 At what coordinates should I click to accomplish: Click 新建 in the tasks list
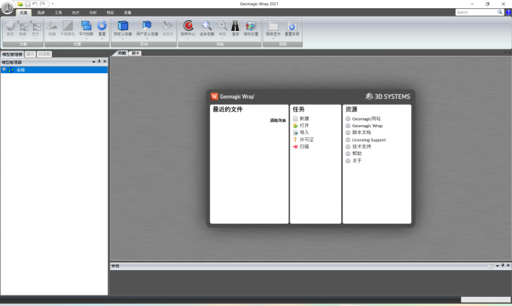(x=304, y=118)
